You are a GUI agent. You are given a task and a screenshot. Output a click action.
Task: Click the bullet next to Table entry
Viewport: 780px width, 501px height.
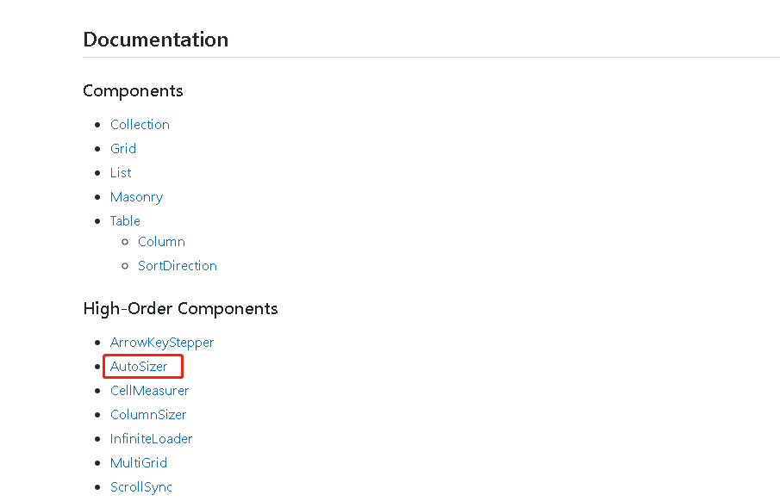[x=98, y=221]
